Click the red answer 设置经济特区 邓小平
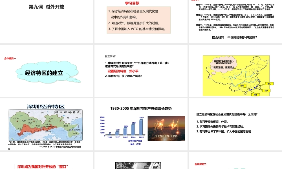 coord(123,71)
